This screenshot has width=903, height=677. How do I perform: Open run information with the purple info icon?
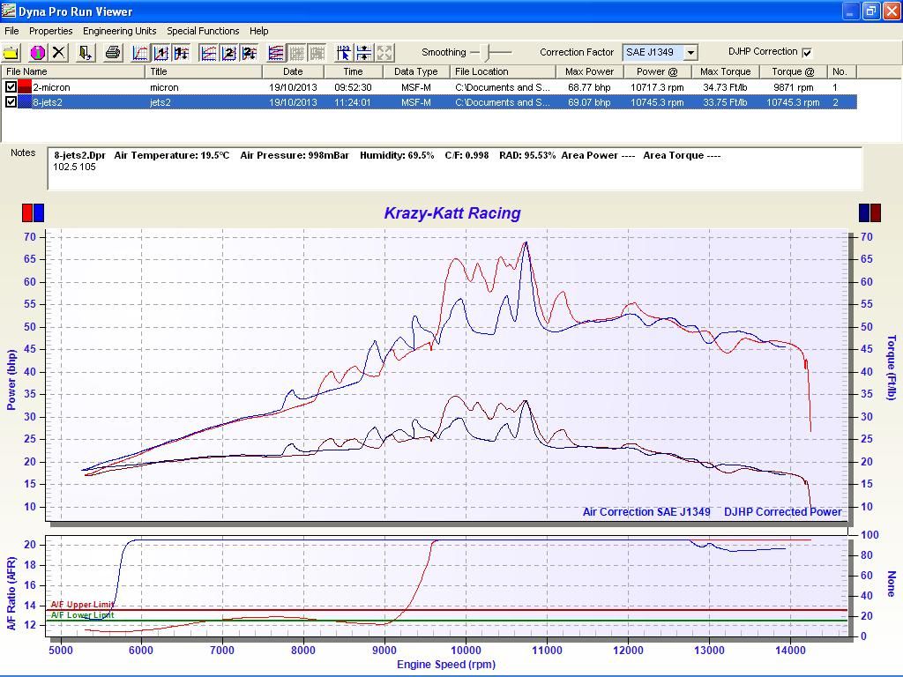click(x=37, y=53)
